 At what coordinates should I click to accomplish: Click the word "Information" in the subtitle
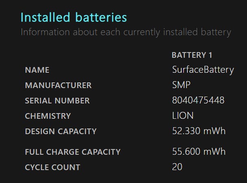point(45,32)
